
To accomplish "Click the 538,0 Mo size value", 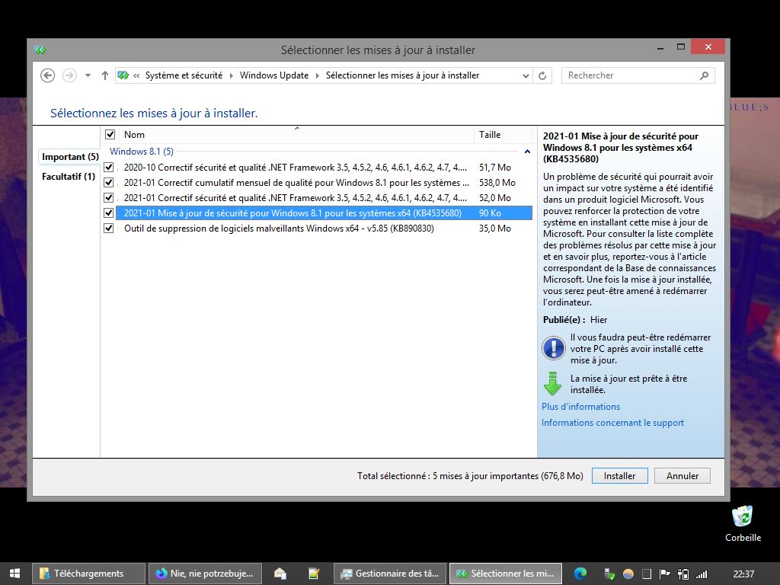I will click(497, 183).
